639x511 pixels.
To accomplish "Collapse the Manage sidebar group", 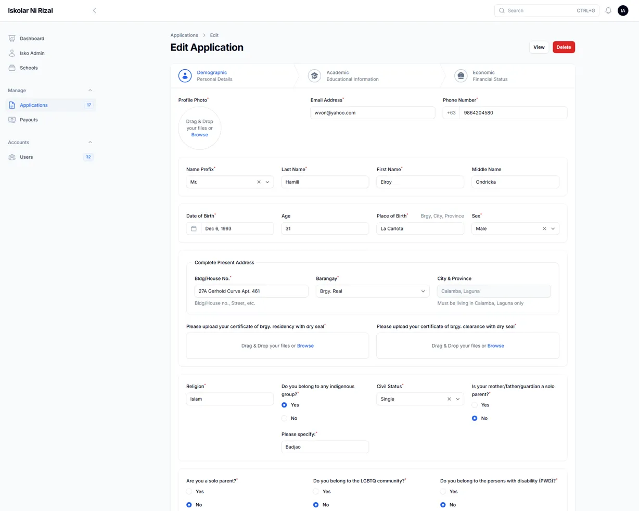I will 90,91.
